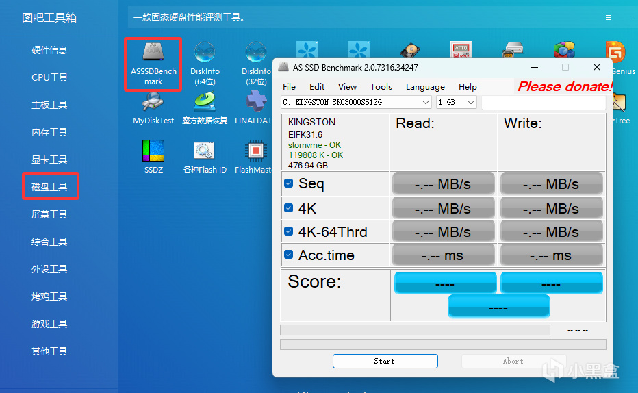This screenshot has height=393, width=638.
Task: Open the colorful cubes tool icon
Action: [x=564, y=49]
